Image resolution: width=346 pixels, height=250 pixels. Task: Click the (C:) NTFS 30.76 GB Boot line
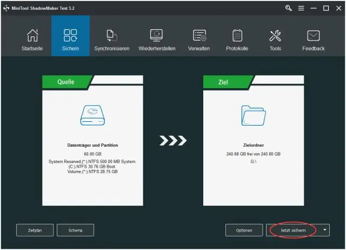pos(92,167)
